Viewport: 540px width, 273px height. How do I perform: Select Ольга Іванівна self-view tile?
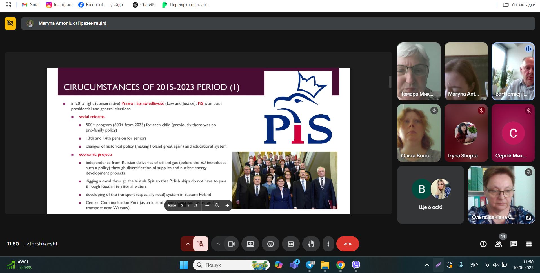501,195
